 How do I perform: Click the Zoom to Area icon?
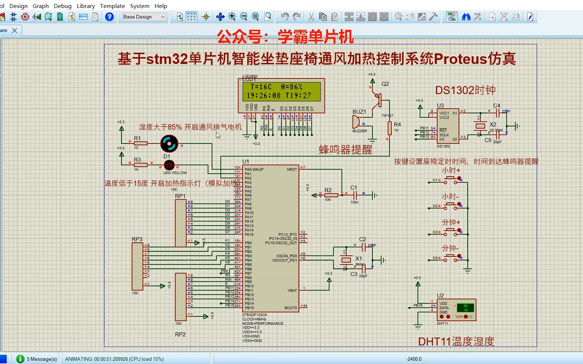pos(268,17)
